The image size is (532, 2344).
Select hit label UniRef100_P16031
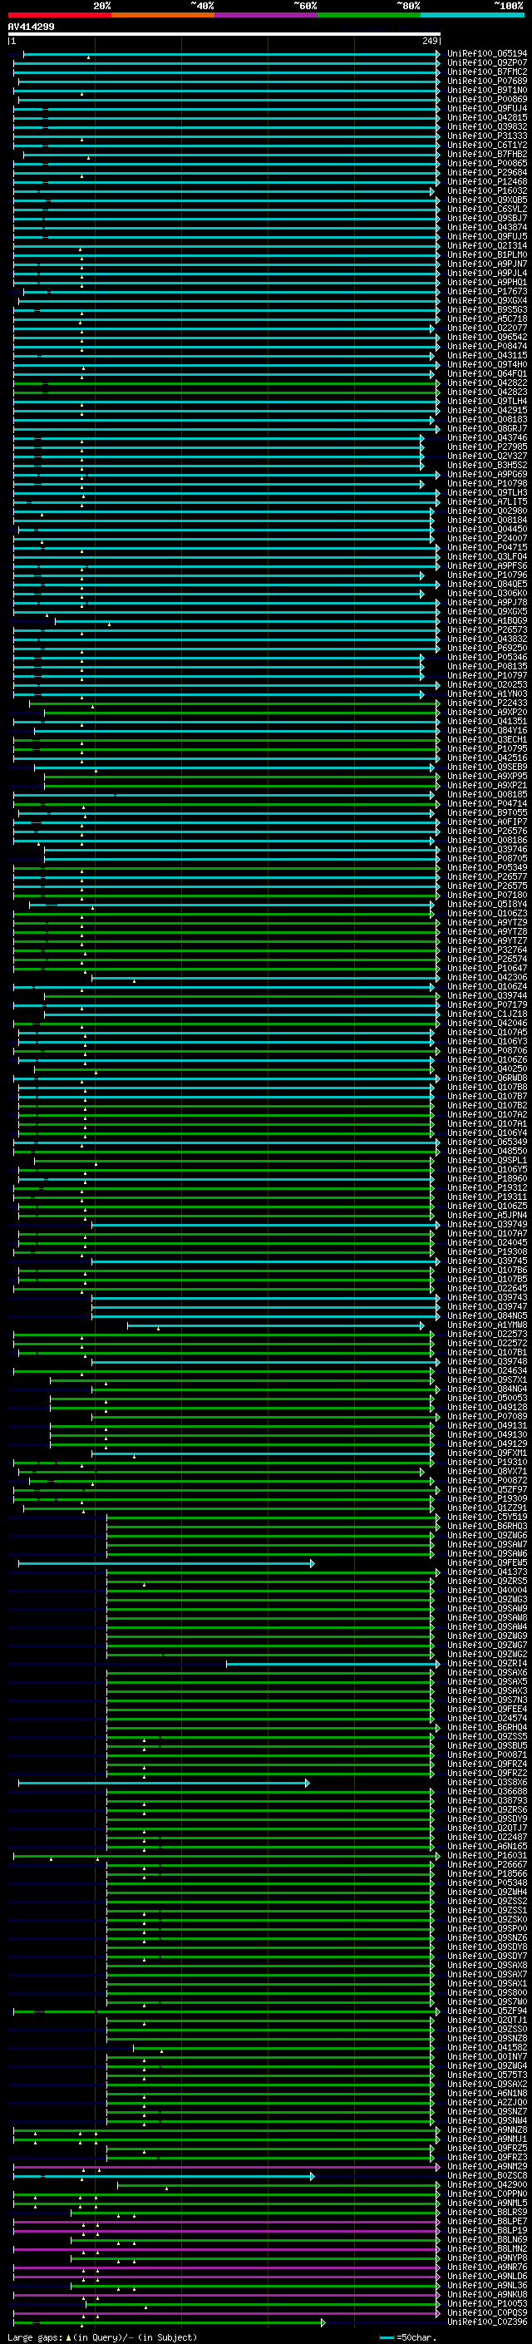click(x=487, y=1855)
